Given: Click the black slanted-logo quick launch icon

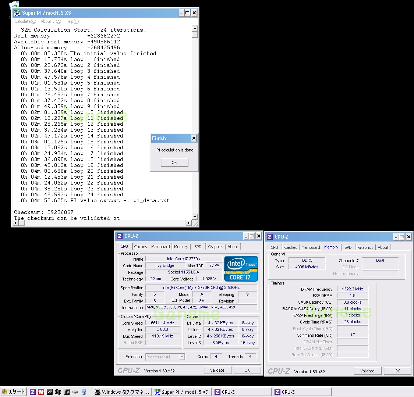Looking at the screenshot, I should tap(50, 392).
